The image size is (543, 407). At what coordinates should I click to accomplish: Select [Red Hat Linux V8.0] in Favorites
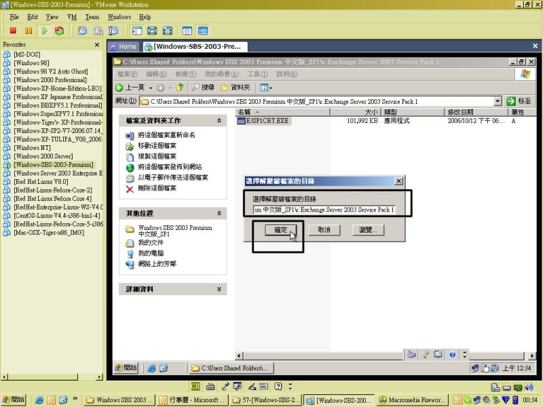pos(41,182)
